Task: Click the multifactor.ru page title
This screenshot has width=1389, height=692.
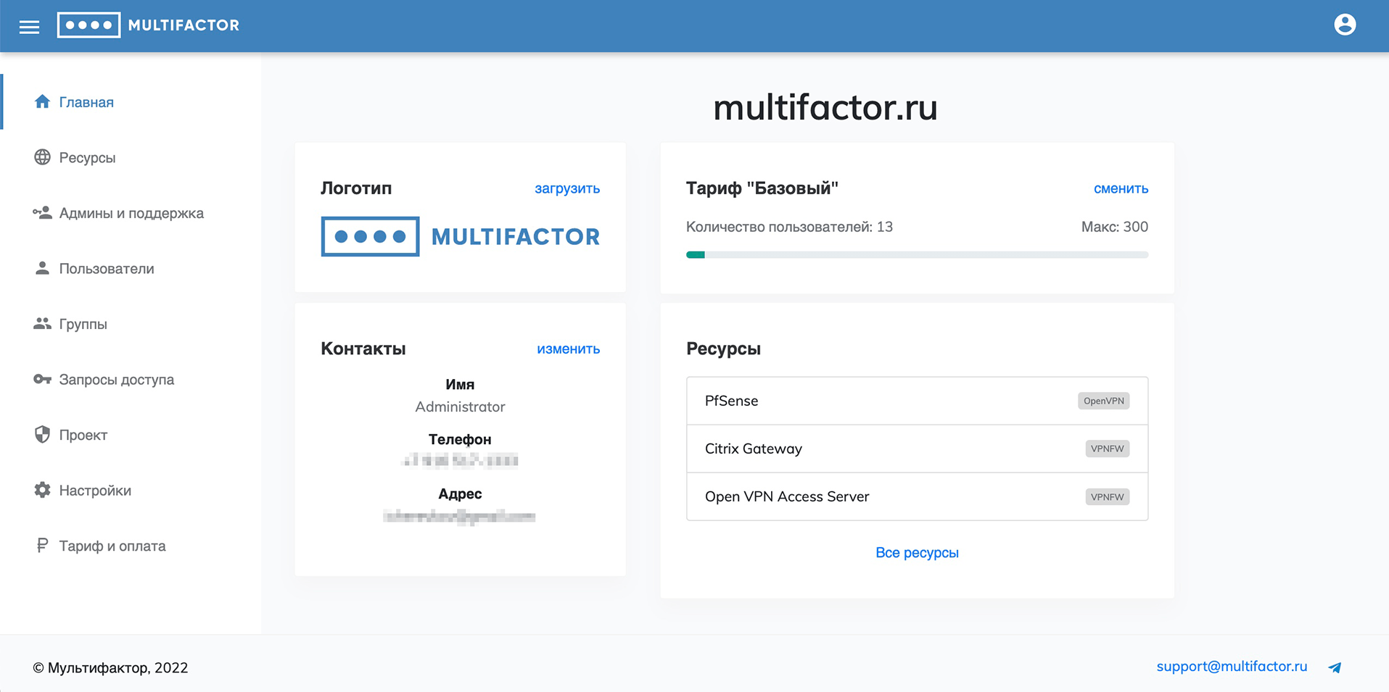Action: 825,107
